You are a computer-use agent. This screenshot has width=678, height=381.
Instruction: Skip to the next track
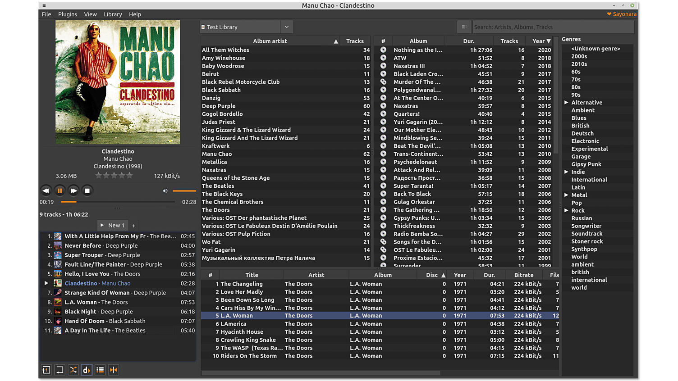(x=73, y=190)
